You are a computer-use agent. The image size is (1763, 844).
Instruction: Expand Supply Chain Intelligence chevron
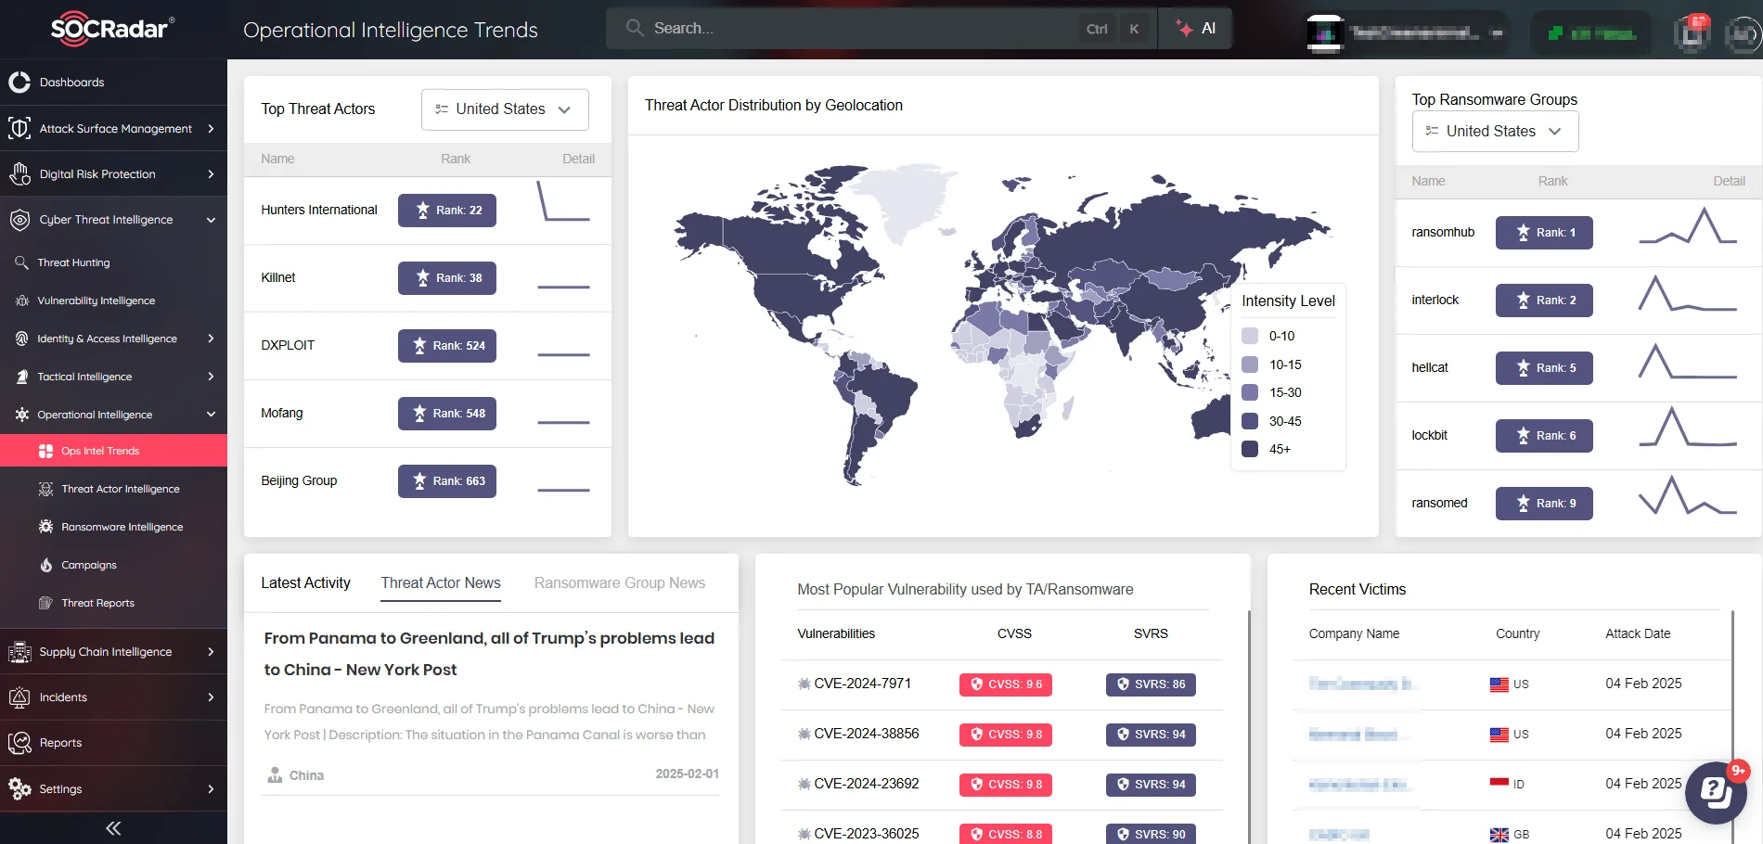coord(211,652)
